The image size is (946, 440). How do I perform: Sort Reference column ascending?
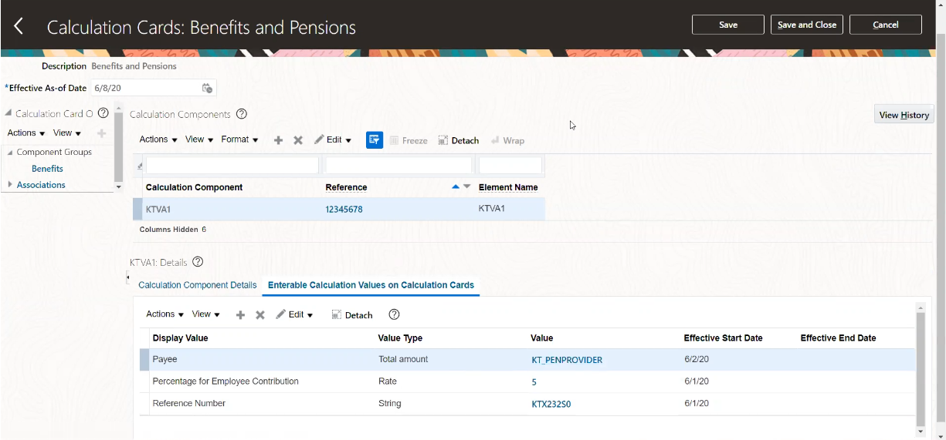[456, 186]
